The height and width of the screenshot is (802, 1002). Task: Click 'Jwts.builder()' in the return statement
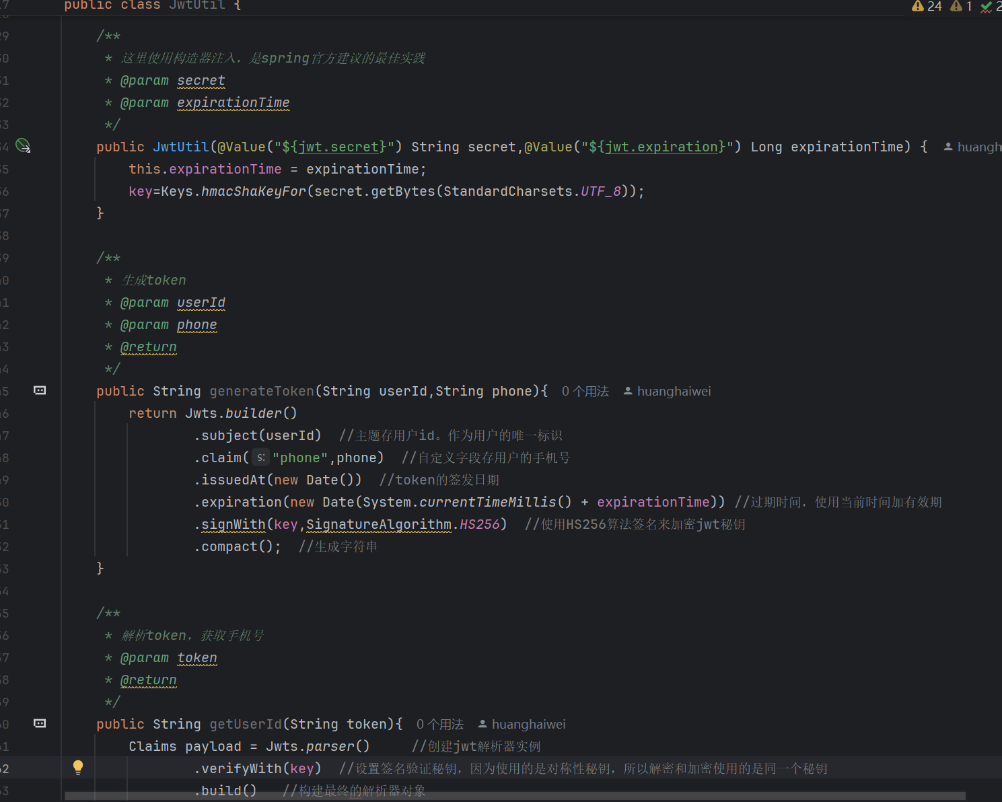242,413
